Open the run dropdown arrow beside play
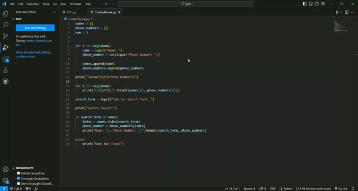This screenshot has height=191, width=358. 342,12
